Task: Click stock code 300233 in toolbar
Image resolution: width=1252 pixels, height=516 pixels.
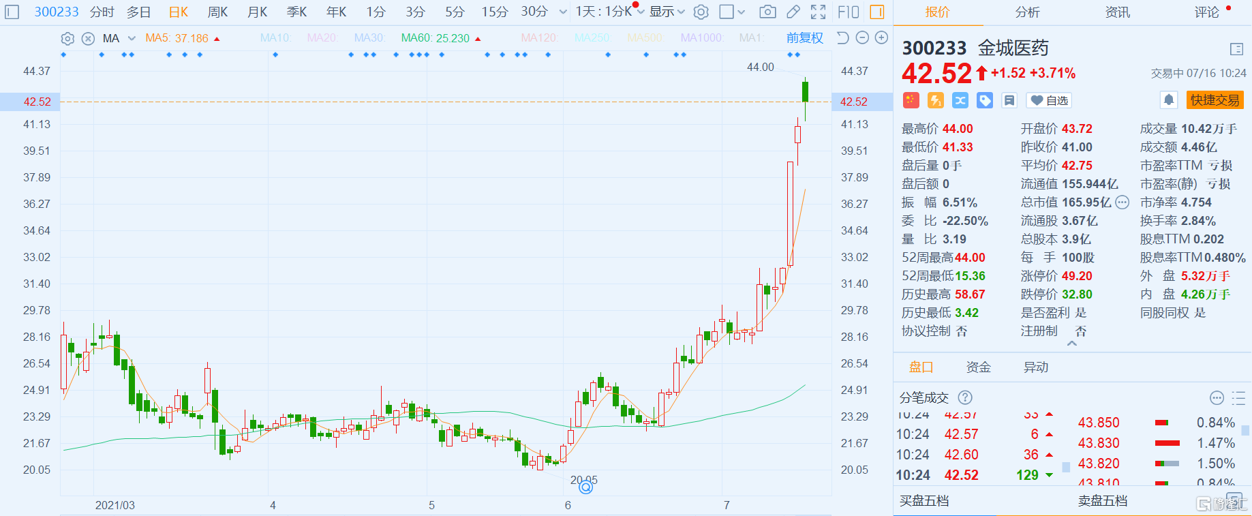Action: [x=57, y=12]
